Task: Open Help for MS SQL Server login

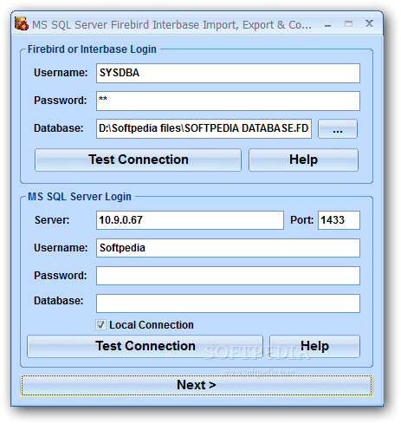Action: (314, 346)
